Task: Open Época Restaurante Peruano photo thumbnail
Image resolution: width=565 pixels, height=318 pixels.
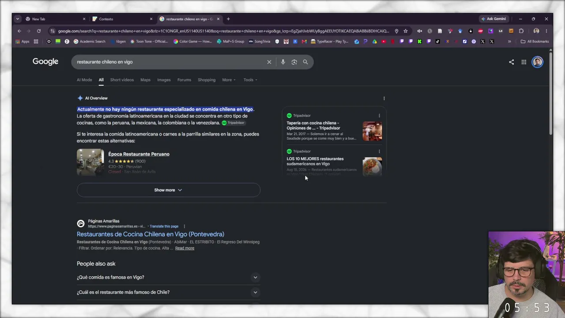Action: click(x=90, y=162)
